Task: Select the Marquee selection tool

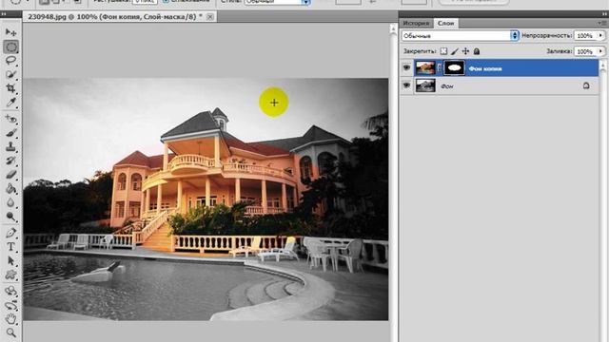Action: coord(10,47)
